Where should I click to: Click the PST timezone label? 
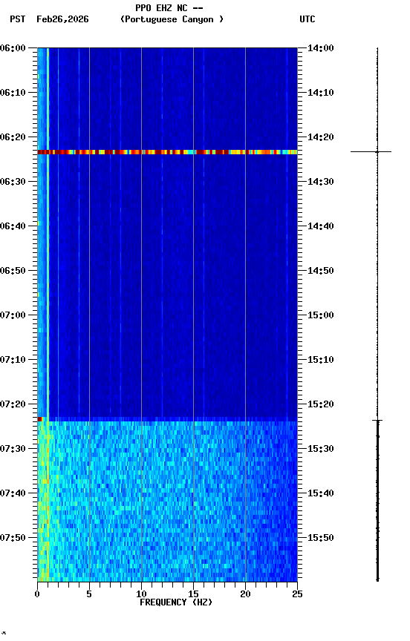(x=18, y=19)
